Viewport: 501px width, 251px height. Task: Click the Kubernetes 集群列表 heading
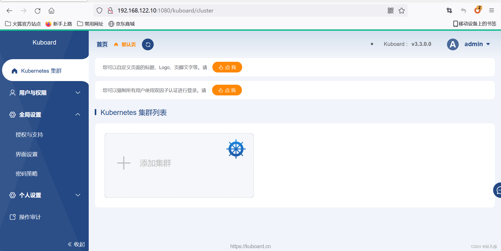click(134, 113)
